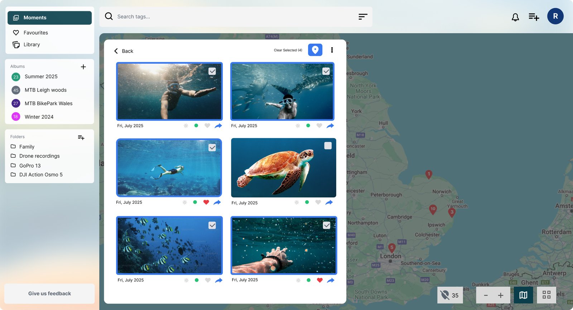Click the add-to-playlist icon beside the bell

tap(534, 17)
